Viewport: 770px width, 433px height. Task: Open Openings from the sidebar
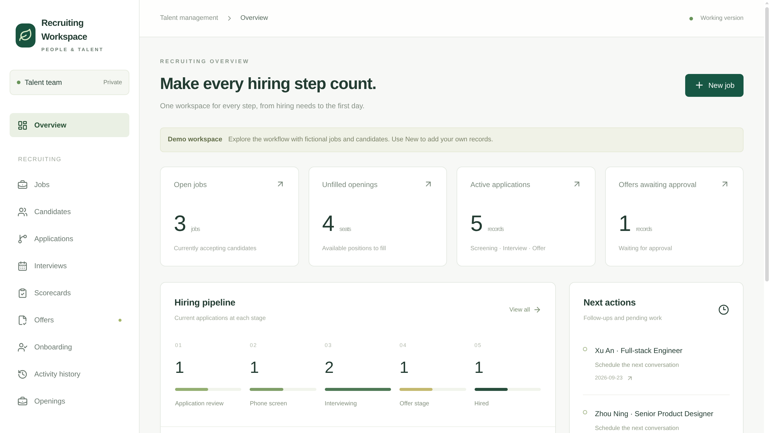[69, 401]
